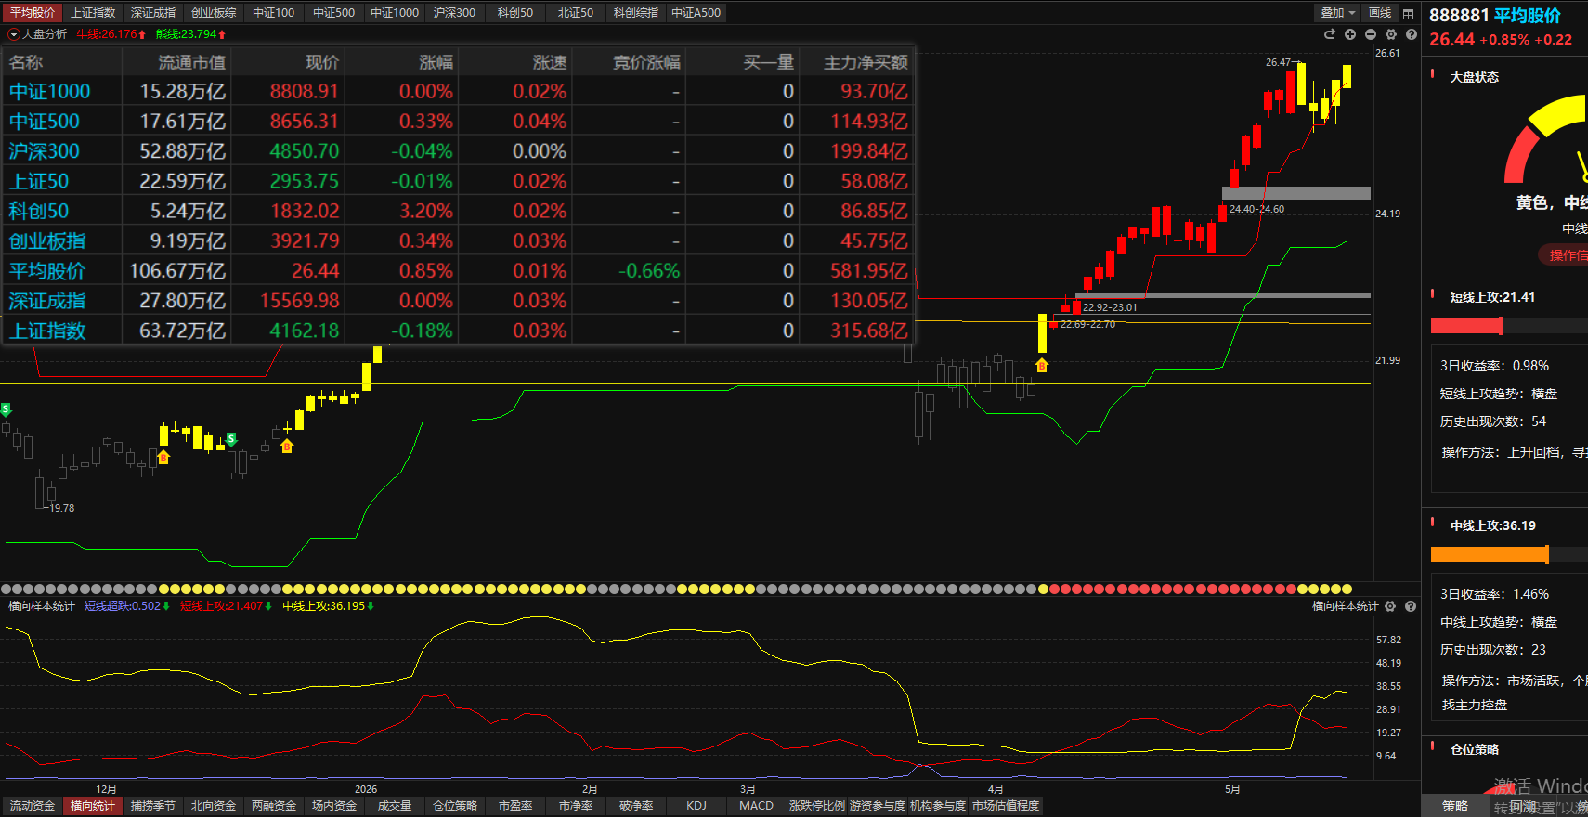This screenshot has height=817, width=1588.
Task: Click the 画线 drawing button
Action: point(1380,13)
